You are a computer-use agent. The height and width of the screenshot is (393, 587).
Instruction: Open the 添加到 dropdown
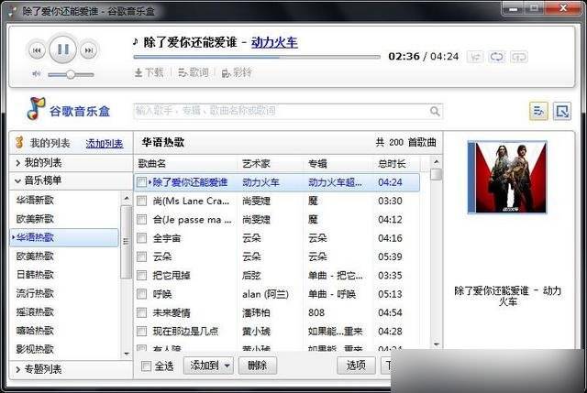(x=208, y=366)
